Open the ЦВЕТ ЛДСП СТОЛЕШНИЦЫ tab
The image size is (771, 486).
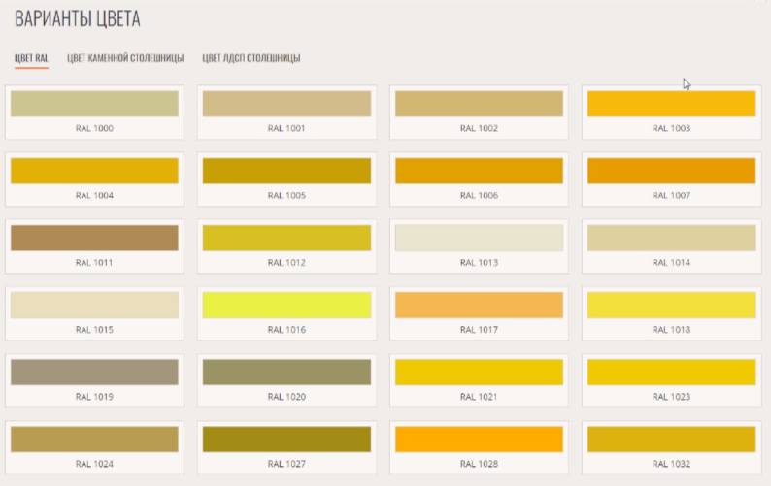[x=251, y=58]
